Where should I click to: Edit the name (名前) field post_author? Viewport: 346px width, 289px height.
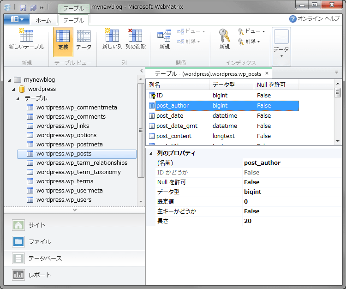[x=292, y=163]
